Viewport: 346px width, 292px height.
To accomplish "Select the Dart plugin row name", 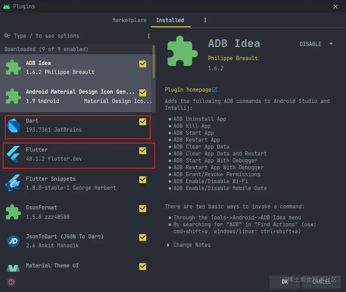I will tap(32, 121).
